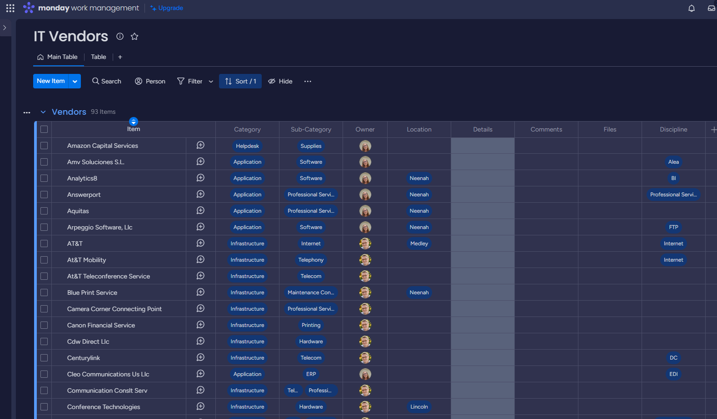Viewport: 717px width, 419px height.
Task: Click the Sub-Category column header
Action: [x=311, y=130]
